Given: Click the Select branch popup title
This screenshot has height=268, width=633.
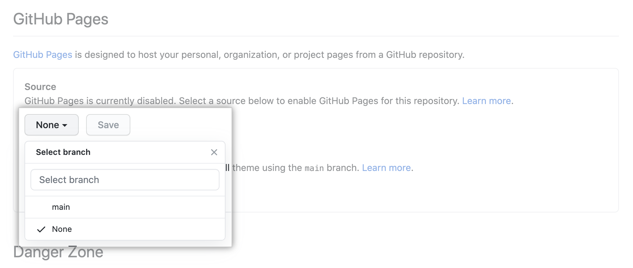Looking at the screenshot, I should pyautogui.click(x=63, y=152).
